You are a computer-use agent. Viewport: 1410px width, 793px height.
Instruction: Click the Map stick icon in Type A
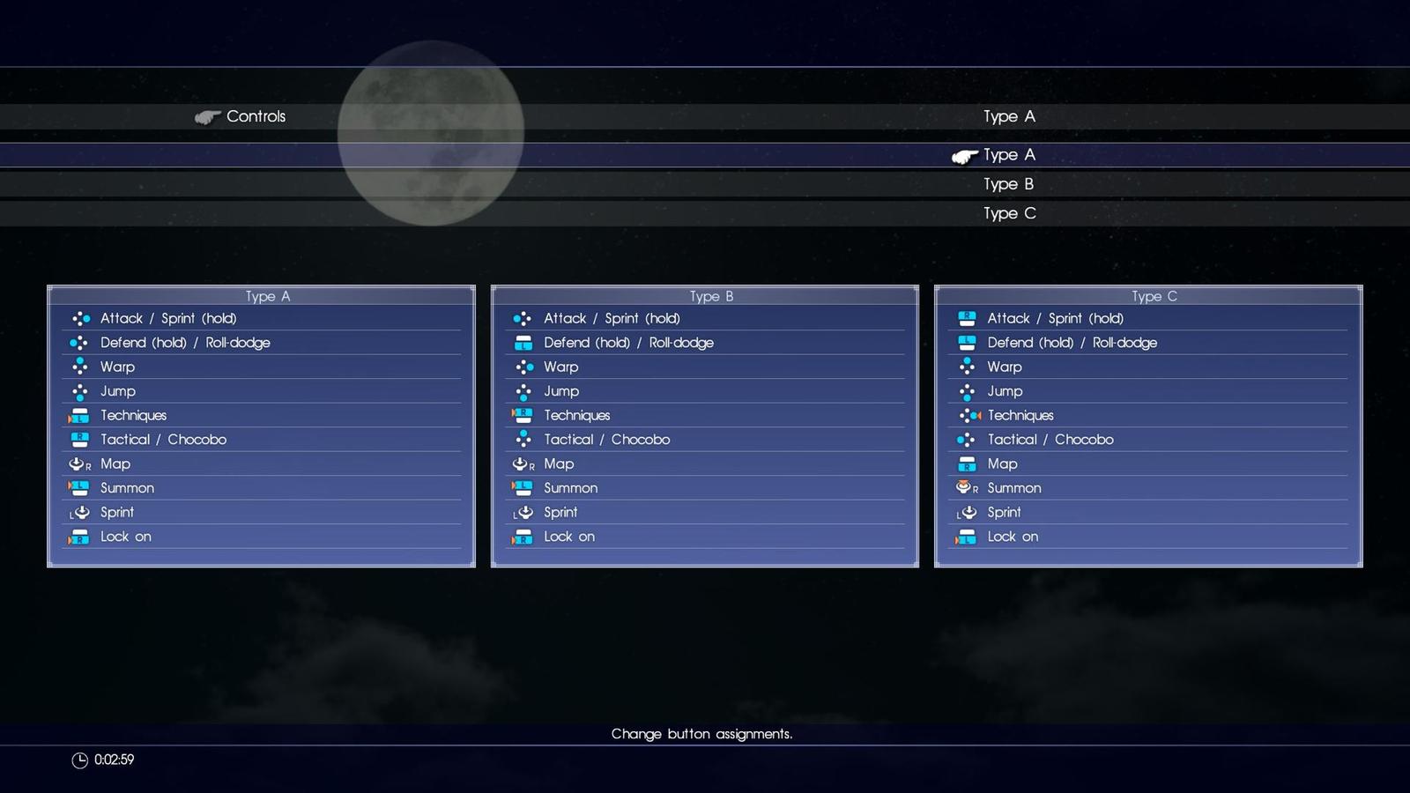pyautogui.click(x=78, y=464)
